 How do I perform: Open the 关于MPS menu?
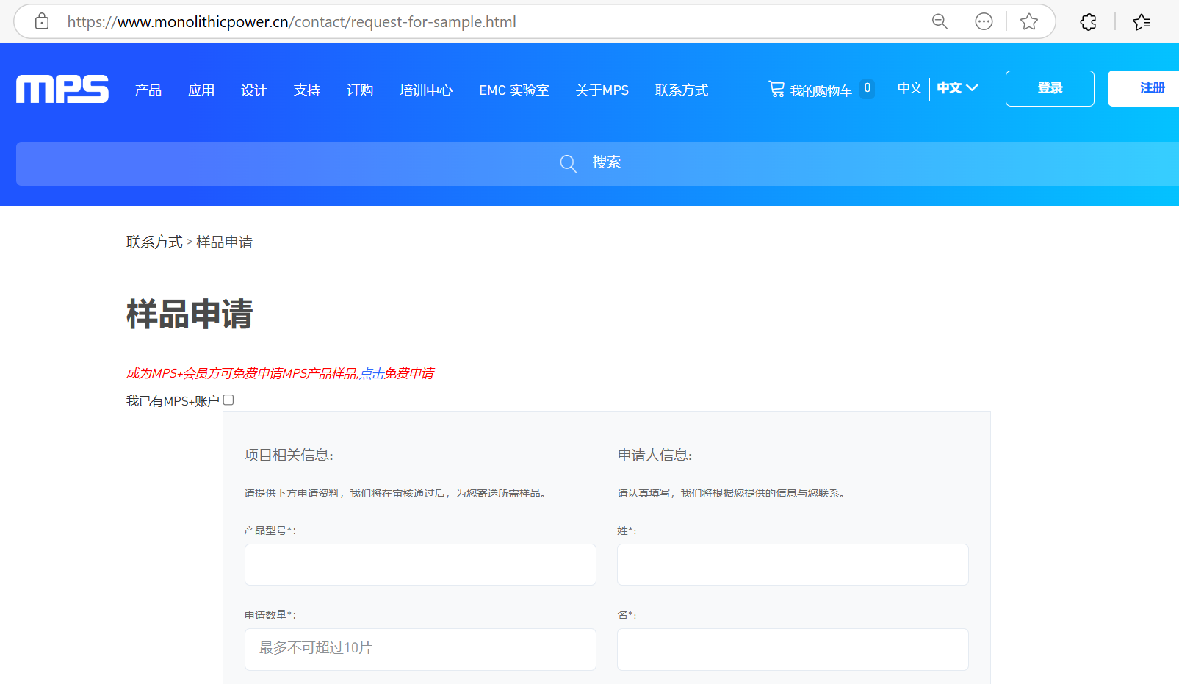click(602, 90)
